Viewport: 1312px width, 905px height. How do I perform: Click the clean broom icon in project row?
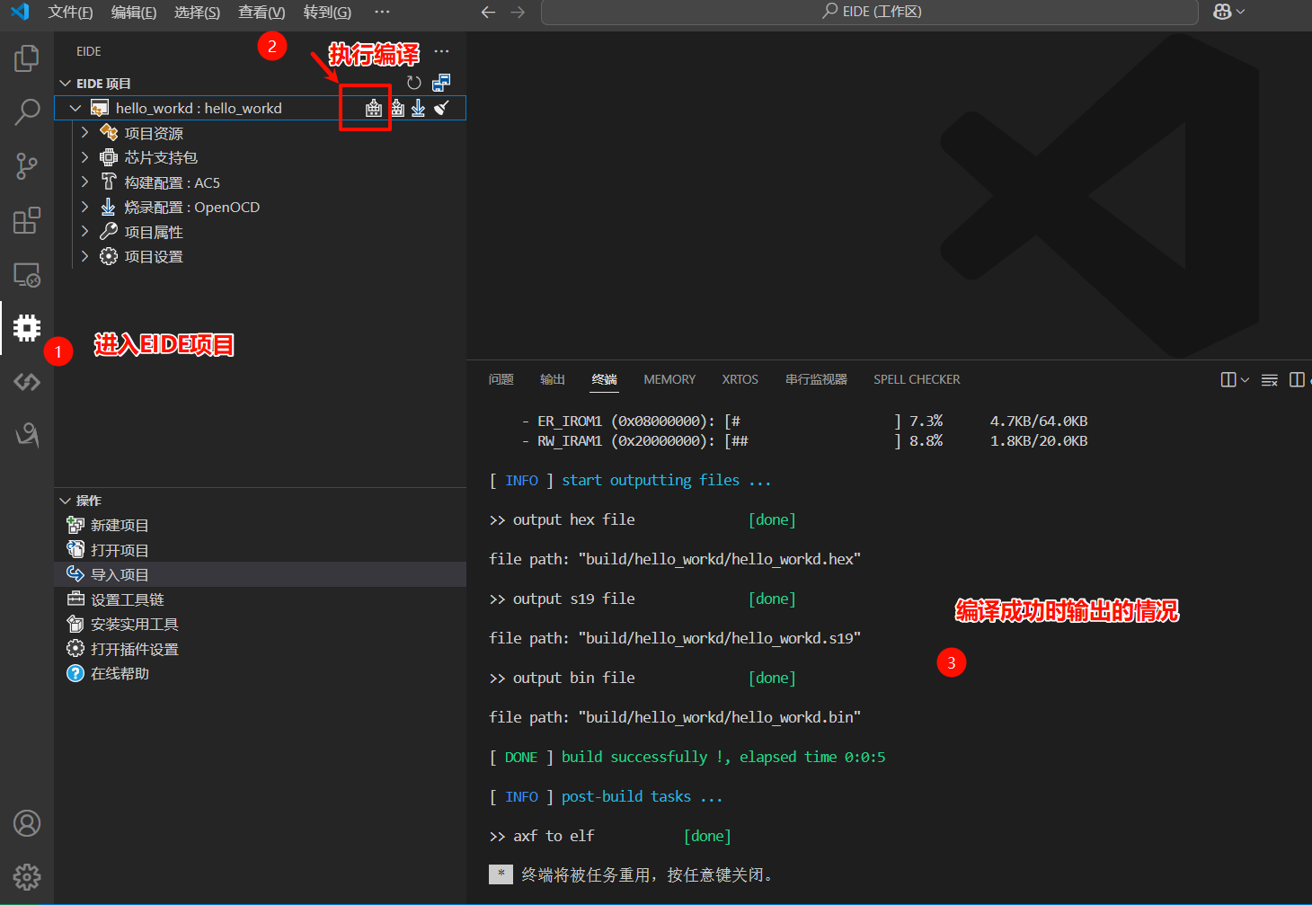point(441,109)
